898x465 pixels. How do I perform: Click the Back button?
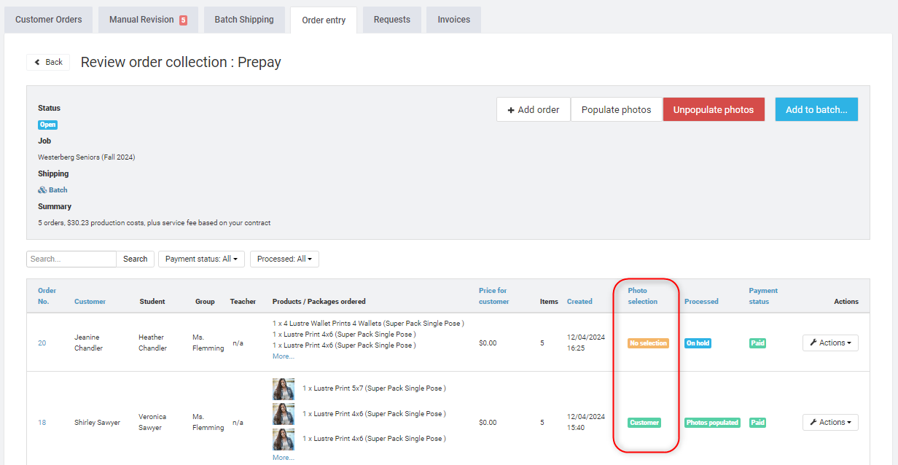(48, 62)
